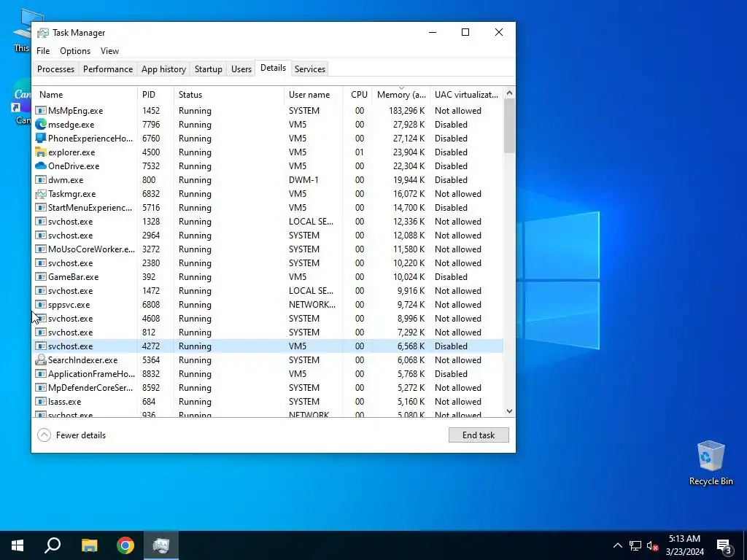Open the Recycle Bin desktop icon
Image resolution: width=747 pixels, height=560 pixels.
click(x=711, y=463)
